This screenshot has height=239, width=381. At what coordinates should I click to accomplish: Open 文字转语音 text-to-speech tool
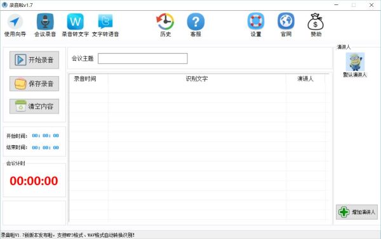(x=105, y=25)
